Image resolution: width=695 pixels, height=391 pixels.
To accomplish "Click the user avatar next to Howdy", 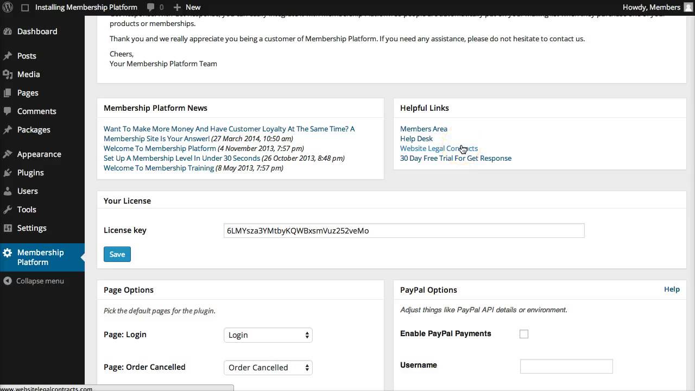I will click(688, 7).
